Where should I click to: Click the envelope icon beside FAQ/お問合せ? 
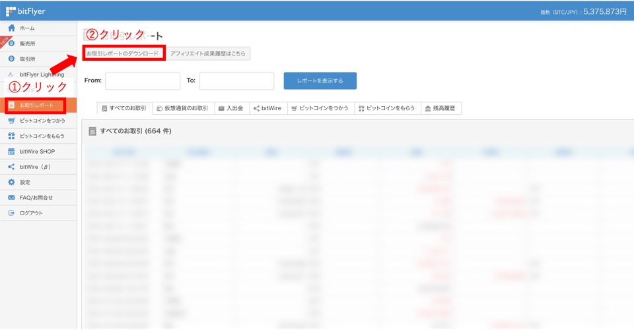click(x=11, y=197)
